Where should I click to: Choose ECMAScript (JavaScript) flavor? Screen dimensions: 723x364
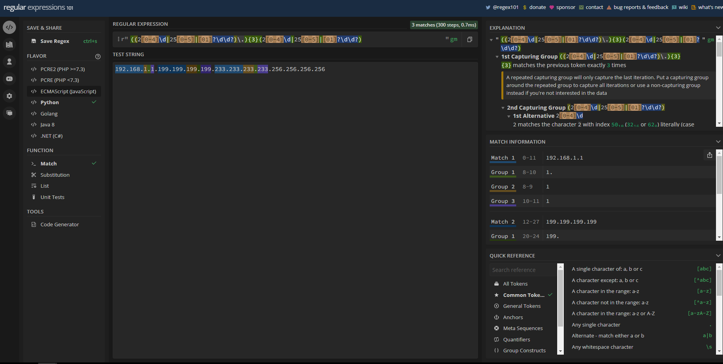point(64,91)
